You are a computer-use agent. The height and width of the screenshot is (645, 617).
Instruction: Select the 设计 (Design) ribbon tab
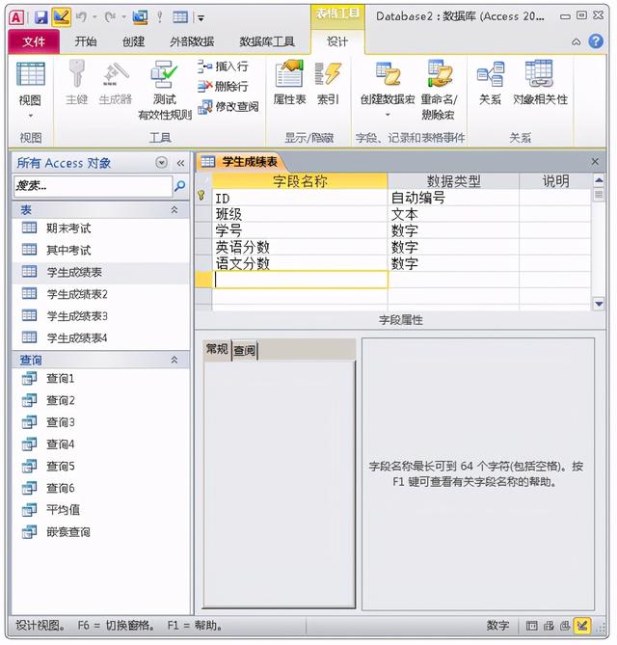337,41
